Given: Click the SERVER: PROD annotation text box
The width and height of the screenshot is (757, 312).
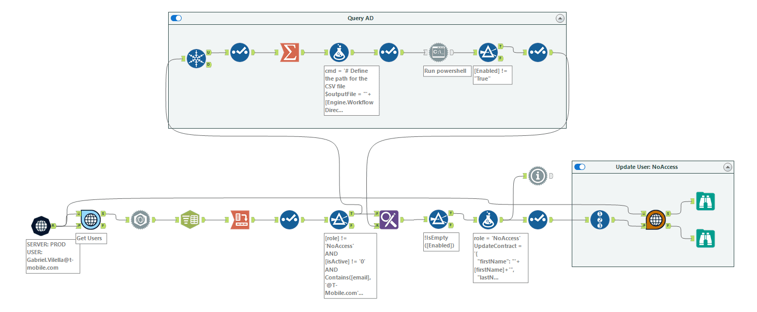Looking at the screenshot, I should pyautogui.click(x=53, y=256).
